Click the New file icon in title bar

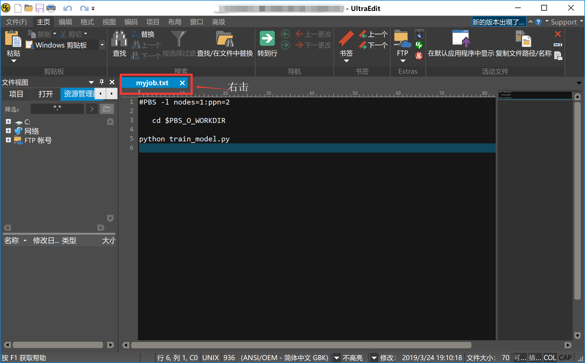coord(18,8)
